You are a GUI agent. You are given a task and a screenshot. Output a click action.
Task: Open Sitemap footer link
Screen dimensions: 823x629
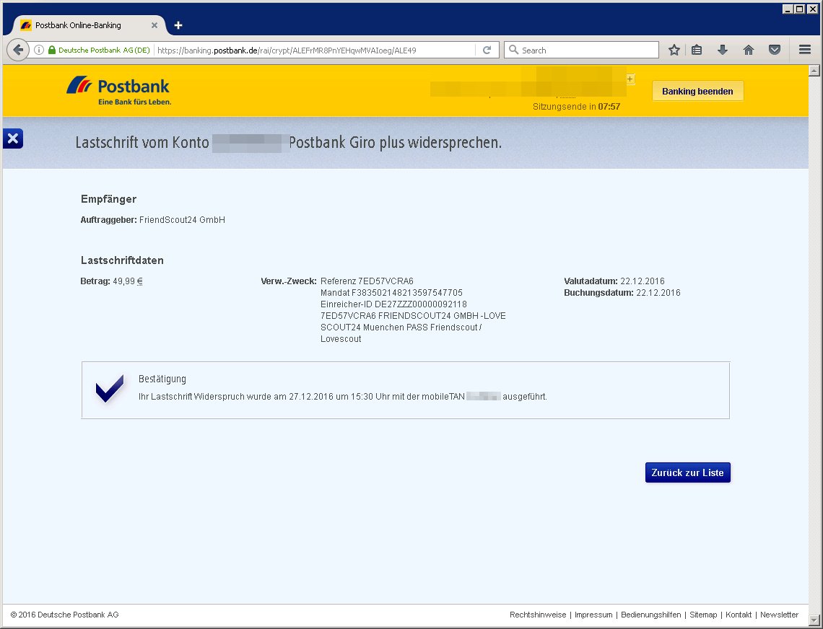(703, 615)
